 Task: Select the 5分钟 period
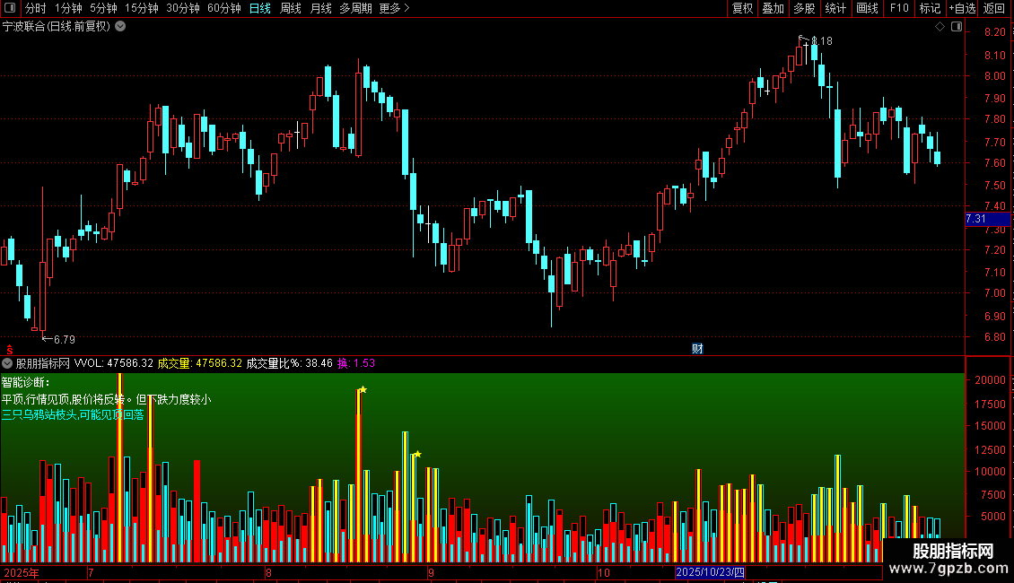point(103,8)
